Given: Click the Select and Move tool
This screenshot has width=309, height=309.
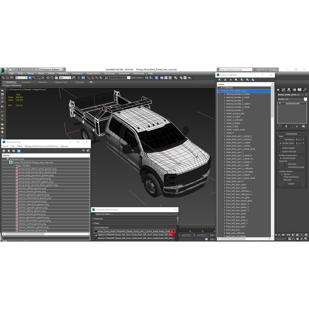Looking at the screenshot, I should tap(48, 78).
